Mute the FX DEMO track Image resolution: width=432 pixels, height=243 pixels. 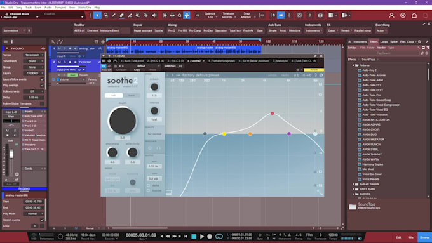(59, 62)
